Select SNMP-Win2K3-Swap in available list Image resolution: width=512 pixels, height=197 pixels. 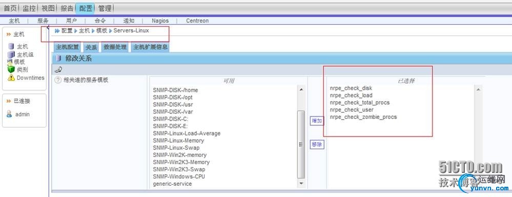(179, 169)
